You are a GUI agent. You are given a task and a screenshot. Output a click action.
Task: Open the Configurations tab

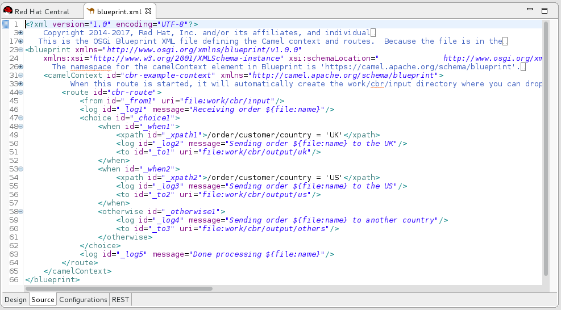(x=83, y=300)
